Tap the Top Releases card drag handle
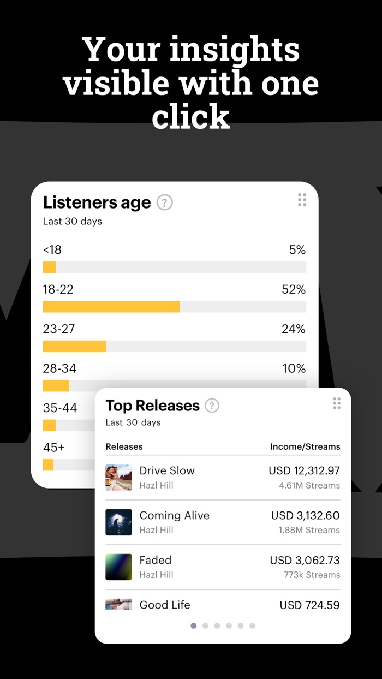The image size is (382, 679). pyautogui.click(x=337, y=403)
